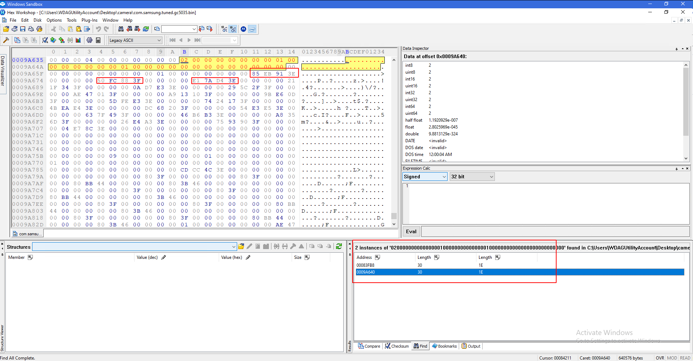The width and height of the screenshot is (693, 361).
Task: Open structure library folder icon
Action: tap(241, 247)
